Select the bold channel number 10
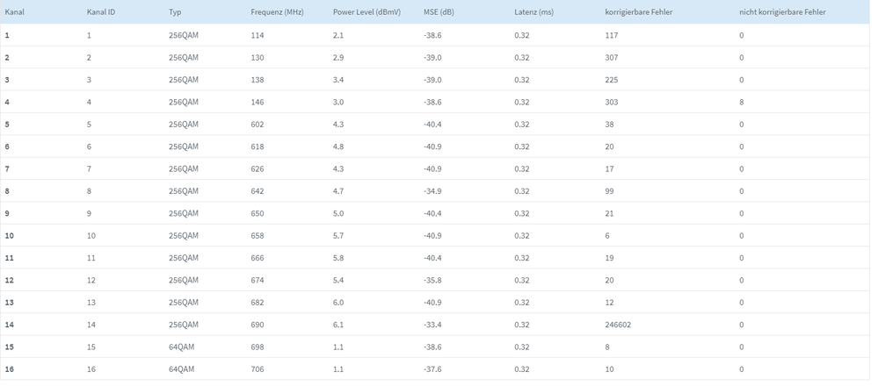 (x=10, y=236)
